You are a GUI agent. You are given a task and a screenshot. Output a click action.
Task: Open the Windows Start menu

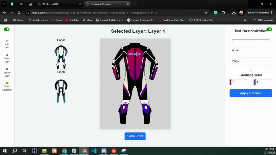(5, 151)
